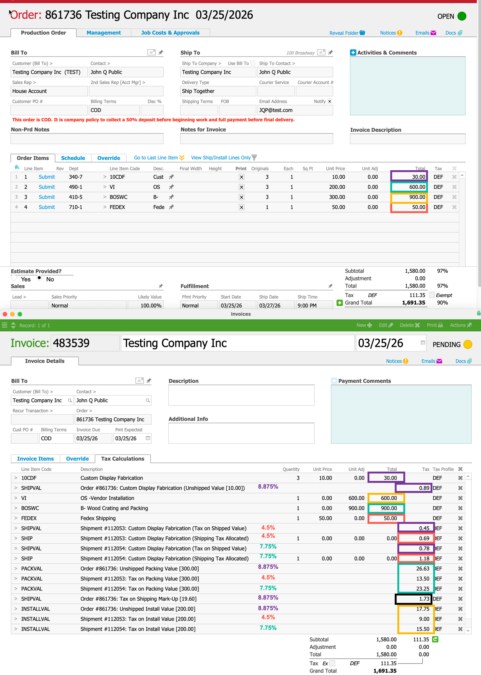This screenshot has width=481, height=675.
Task: Open the order Docs paperclip icon
Action: tap(460, 33)
